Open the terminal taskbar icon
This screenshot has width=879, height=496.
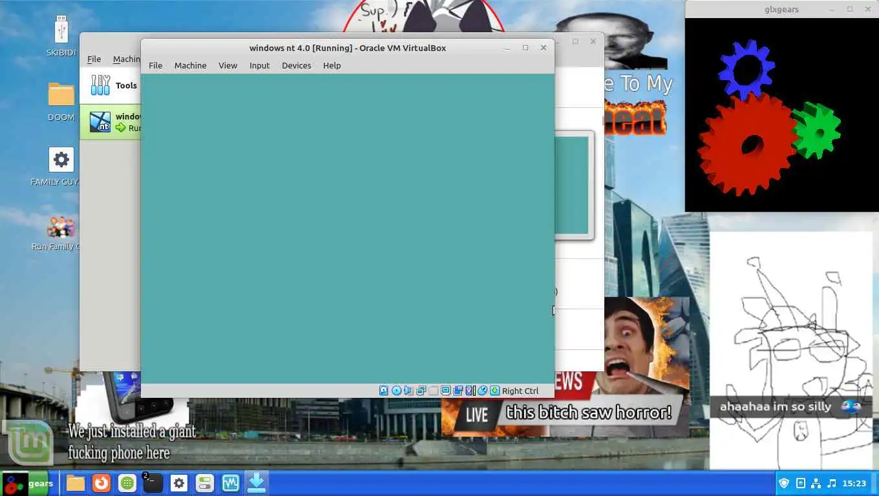[153, 483]
